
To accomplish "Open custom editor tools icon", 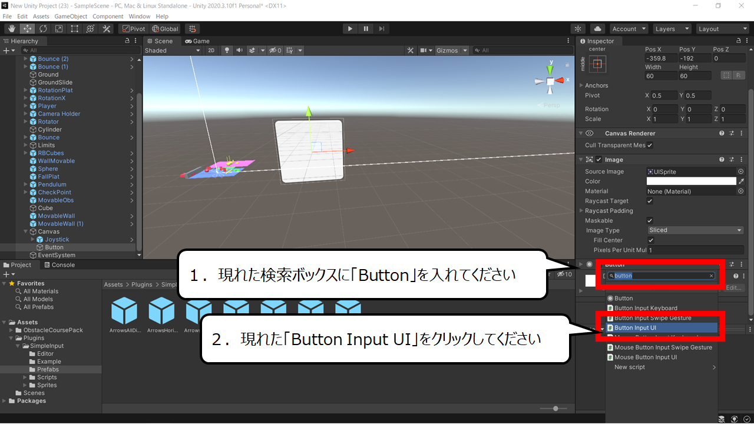I will pos(107,28).
